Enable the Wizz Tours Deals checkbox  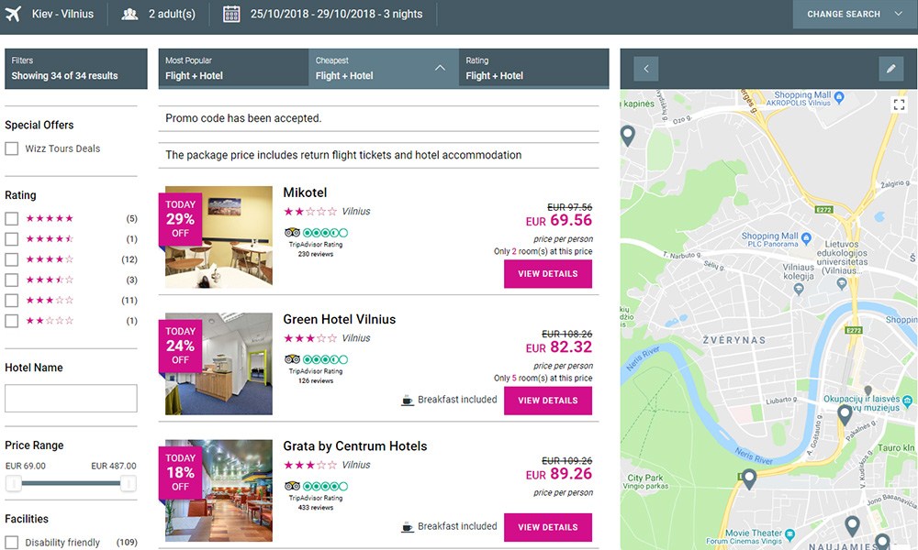coord(12,148)
